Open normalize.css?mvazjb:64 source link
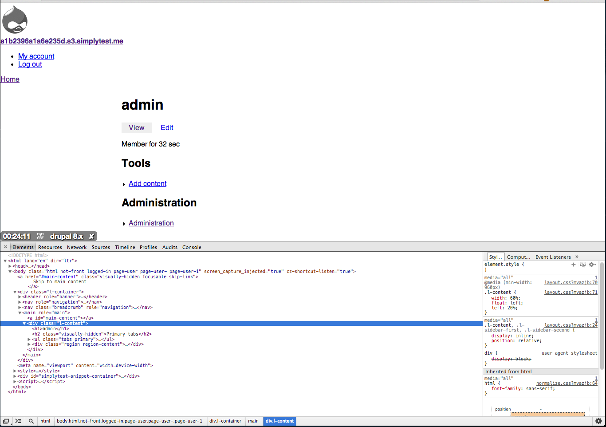 pos(567,384)
